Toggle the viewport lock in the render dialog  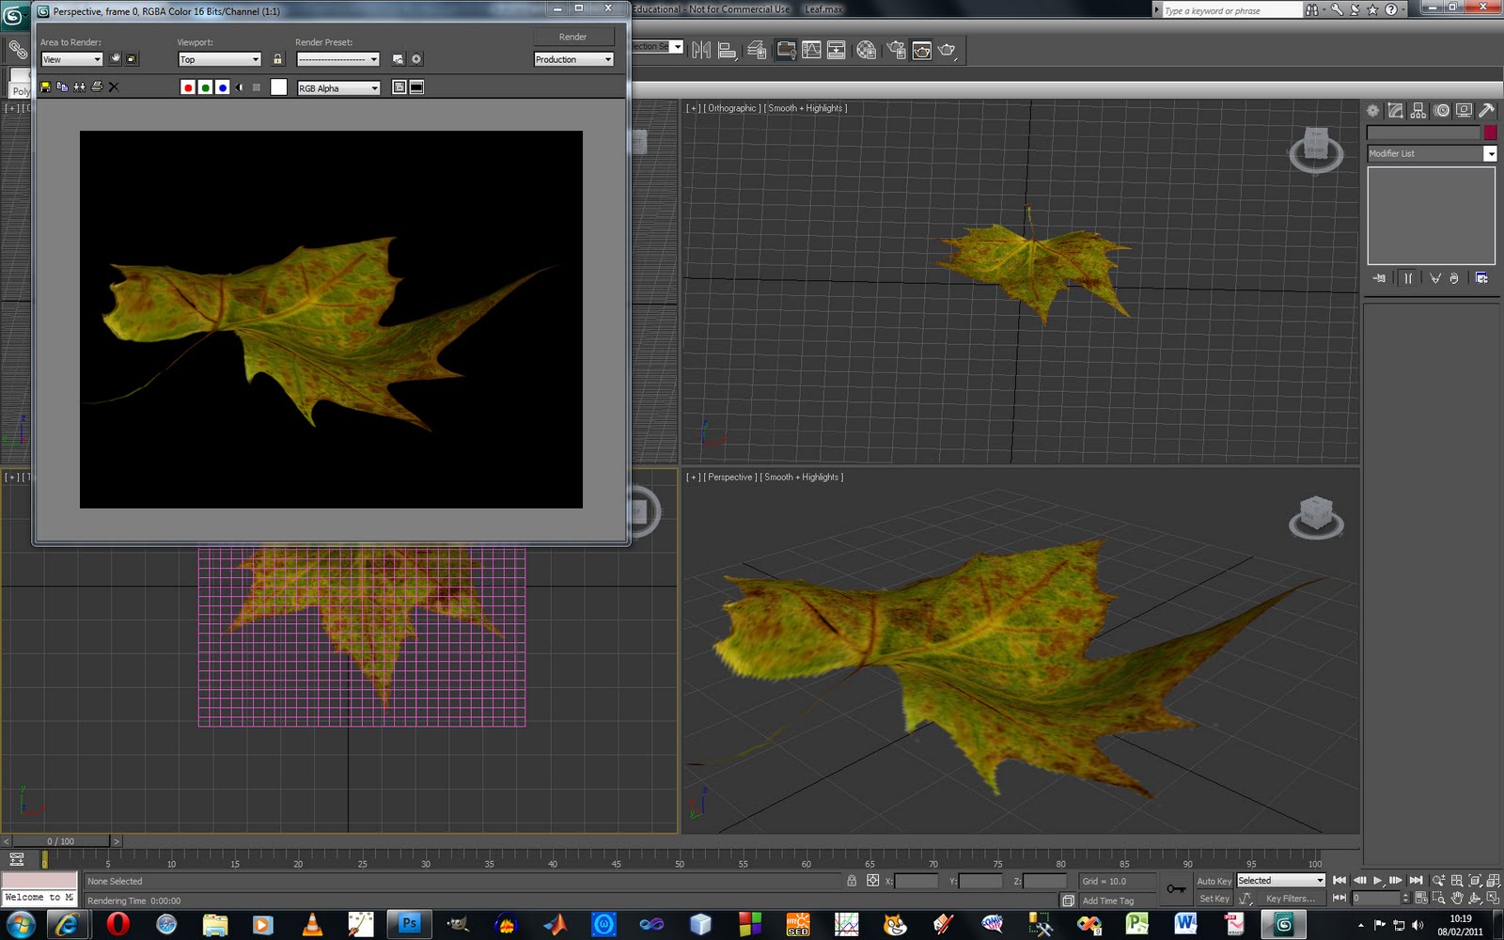[x=278, y=58]
